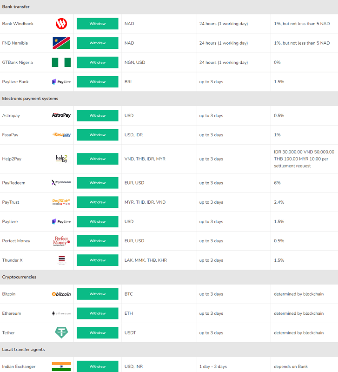Withdraw using PayRedeem

pos(98,183)
